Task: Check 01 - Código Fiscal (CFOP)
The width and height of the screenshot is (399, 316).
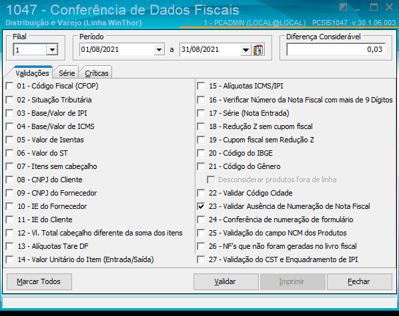Action: tap(9, 86)
